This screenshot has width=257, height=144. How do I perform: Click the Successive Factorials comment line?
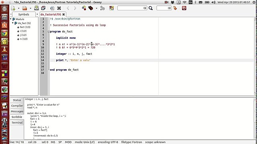(78, 25)
